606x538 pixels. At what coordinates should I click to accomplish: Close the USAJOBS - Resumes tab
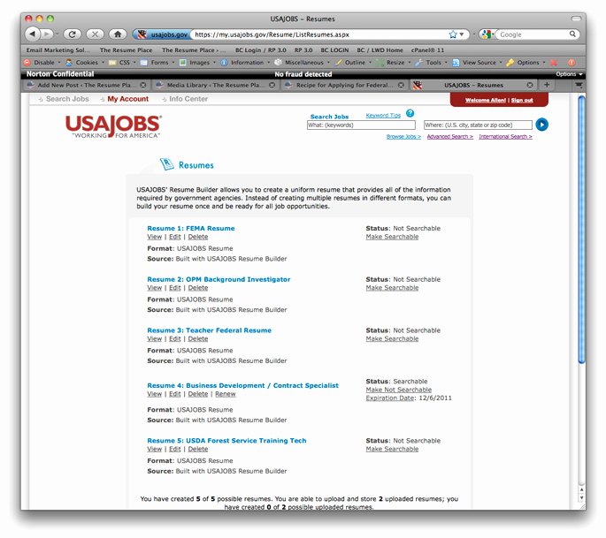(x=530, y=85)
